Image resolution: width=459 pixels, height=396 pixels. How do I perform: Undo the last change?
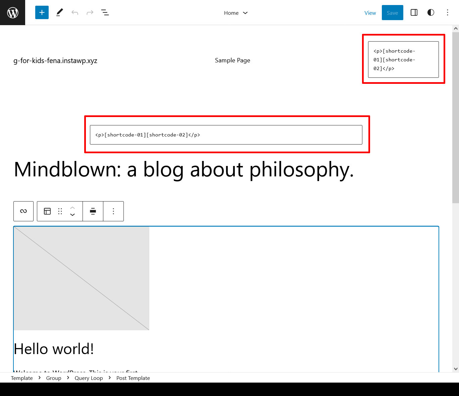(75, 12)
